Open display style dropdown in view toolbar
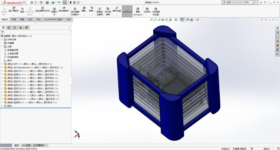 click(179, 20)
